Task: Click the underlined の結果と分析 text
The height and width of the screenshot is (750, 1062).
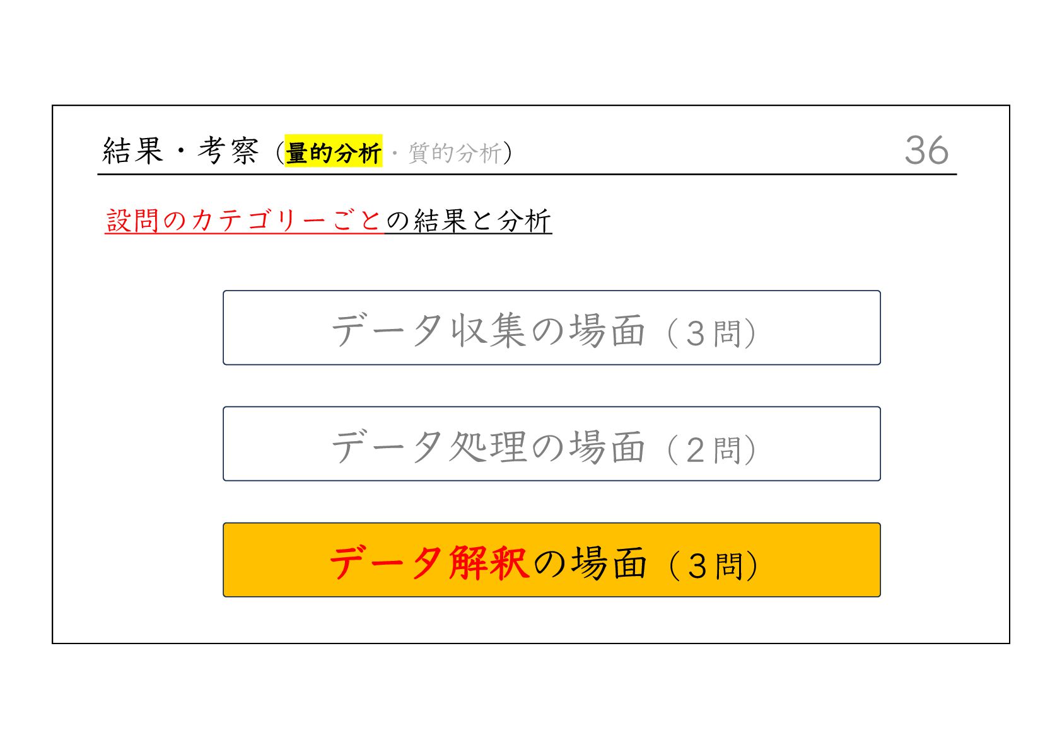Action: point(469,221)
